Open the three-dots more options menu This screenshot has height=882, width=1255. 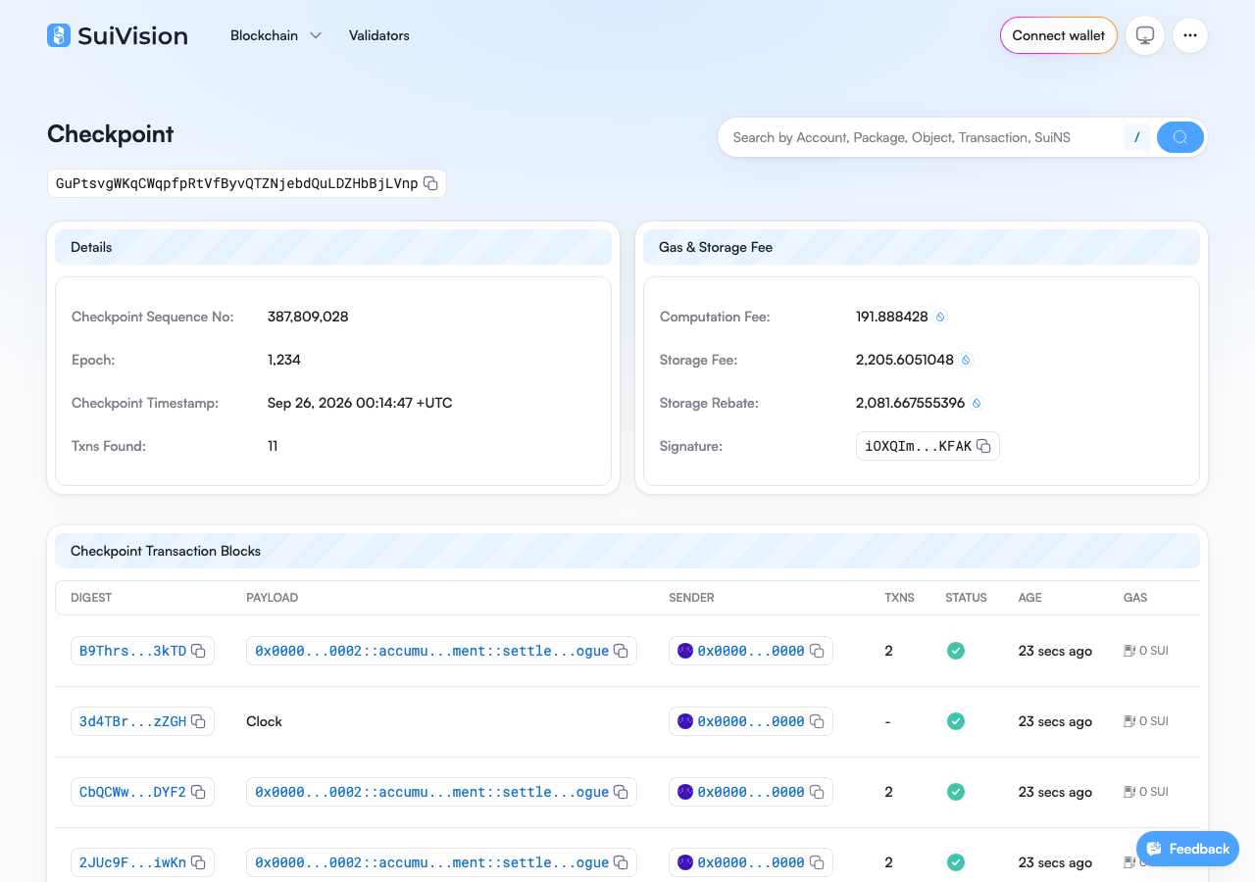[x=1190, y=35]
